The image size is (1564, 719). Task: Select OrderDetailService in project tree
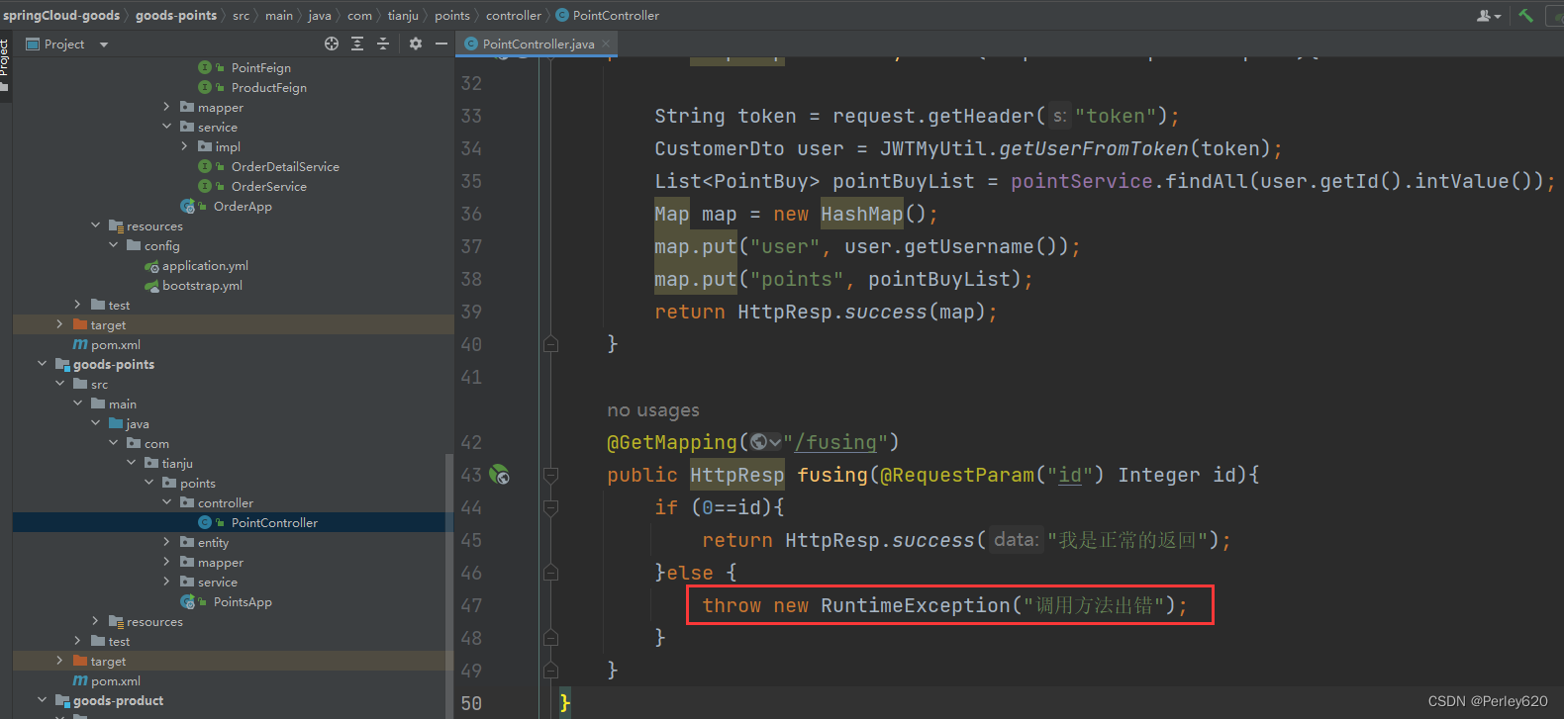[285, 166]
